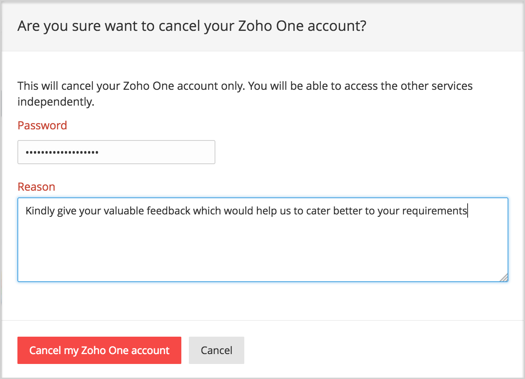The image size is (525, 379).
Task: Click the explanatory text about other services
Action: click(245, 86)
